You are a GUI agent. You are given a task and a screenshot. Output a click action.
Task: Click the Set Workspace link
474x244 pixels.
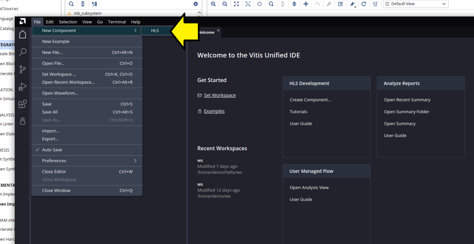(220, 95)
